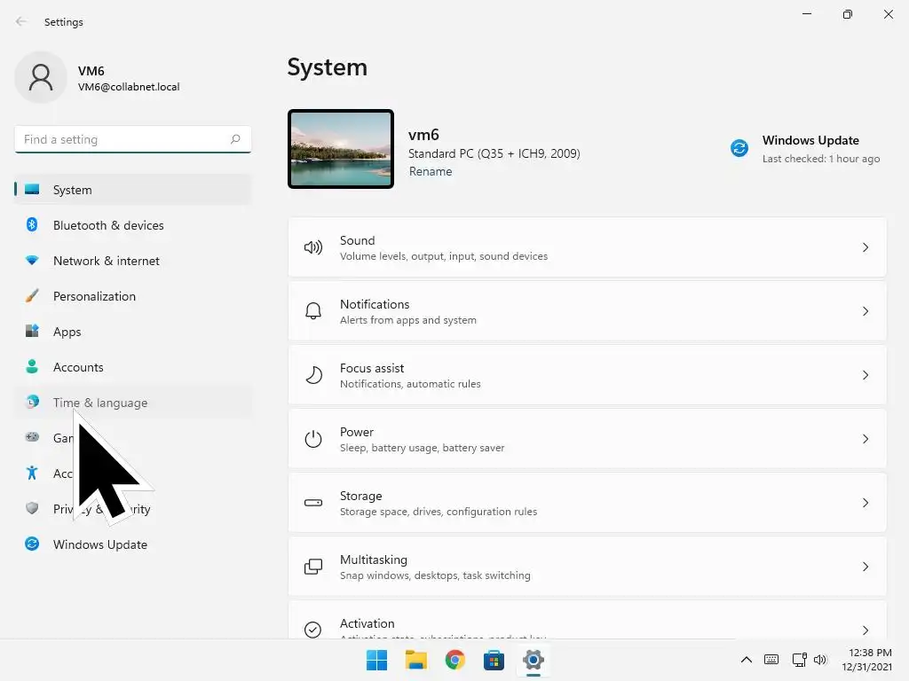Open Time & language section
Screen dimensions: 909x681
click(133, 403)
